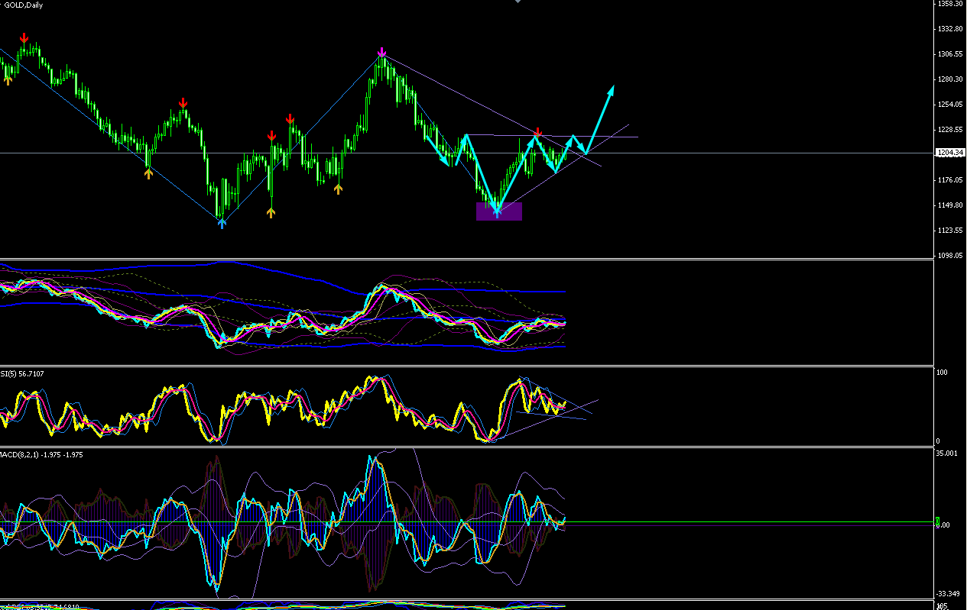Viewport: 967px width, 610px height.
Task: Click the 1358.30 price scale label
Action: 950,4
